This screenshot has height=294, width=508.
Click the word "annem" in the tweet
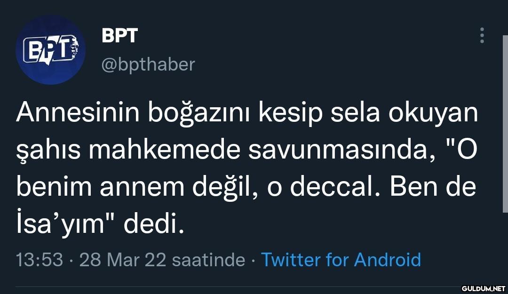[x=139, y=187]
